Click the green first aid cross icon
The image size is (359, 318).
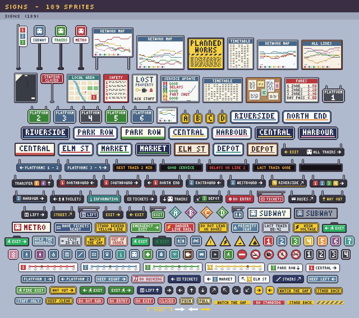(x=148, y=254)
